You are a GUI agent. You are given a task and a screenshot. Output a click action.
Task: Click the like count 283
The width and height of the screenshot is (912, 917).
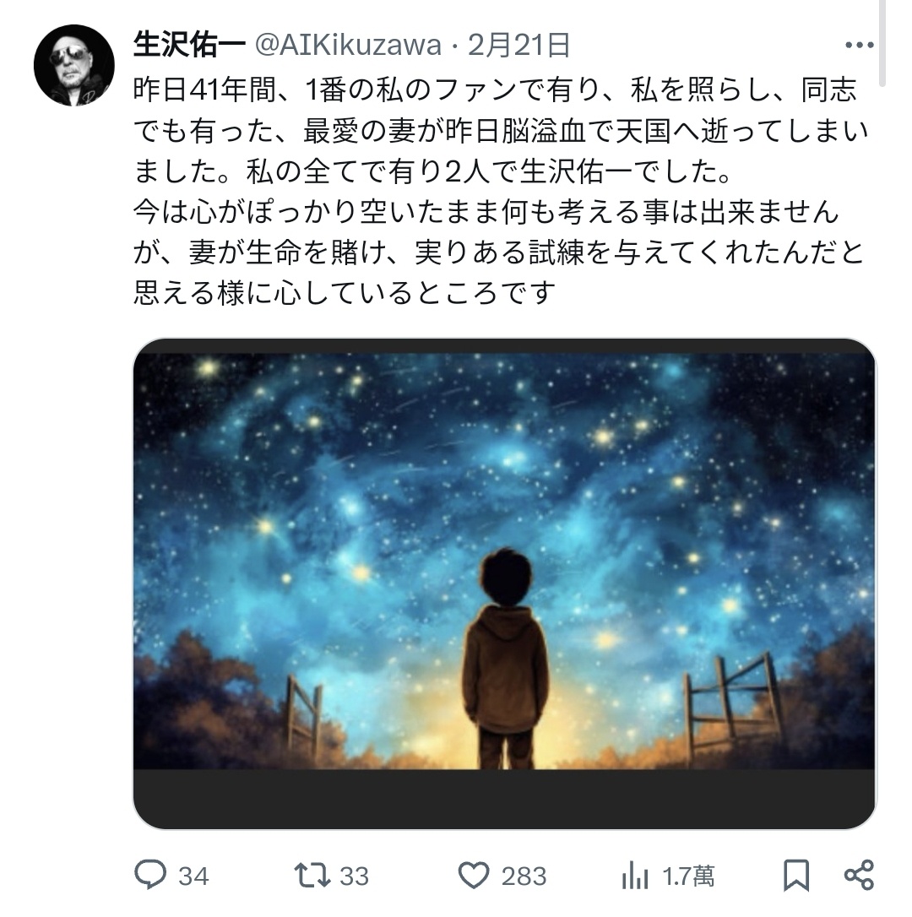point(524,876)
